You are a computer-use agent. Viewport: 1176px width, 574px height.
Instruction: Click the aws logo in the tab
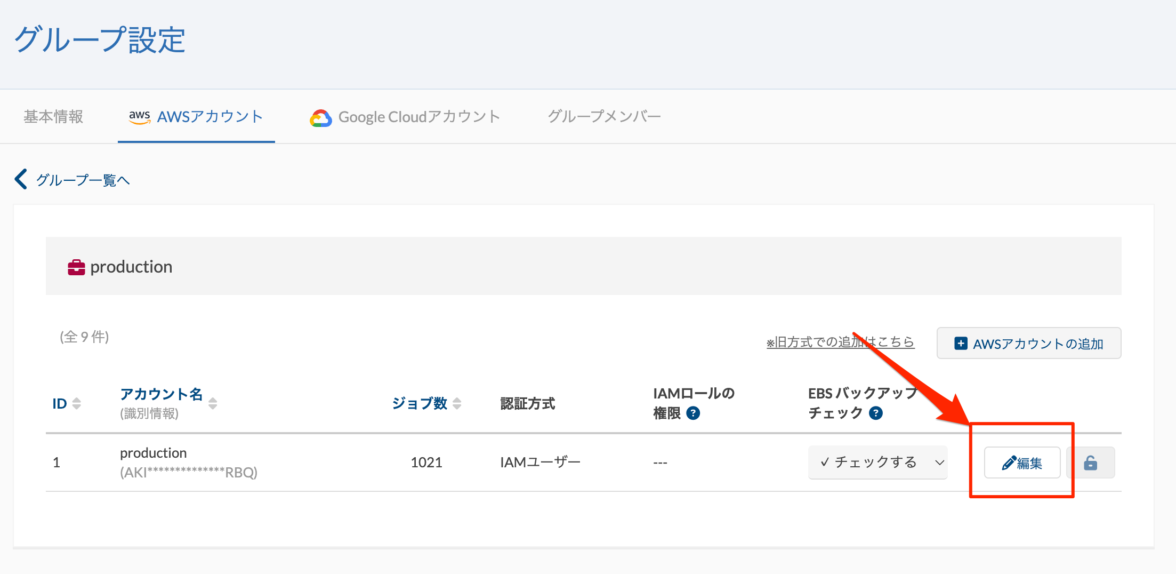point(139,117)
